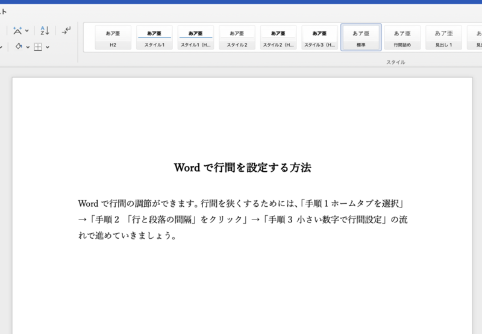This screenshot has height=334, width=482.
Task: Pick the スタイル2 (H… style tile
Action: (x=278, y=38)
